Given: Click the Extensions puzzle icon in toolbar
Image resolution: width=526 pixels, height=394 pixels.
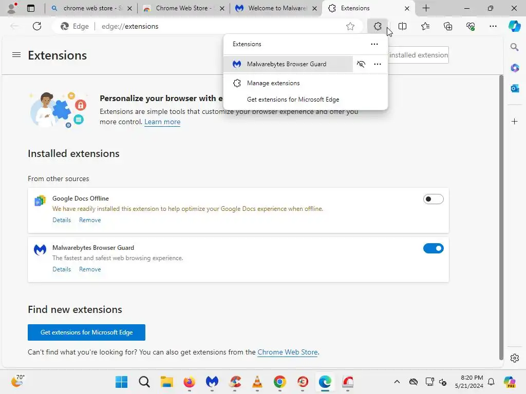Looking at the screenshot, I should coord(378,26).
